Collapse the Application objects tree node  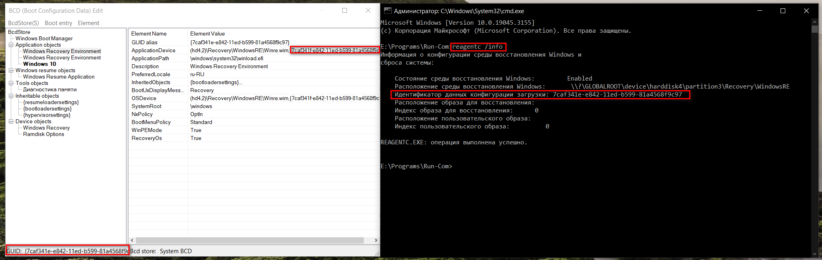(x=11, y=45)
